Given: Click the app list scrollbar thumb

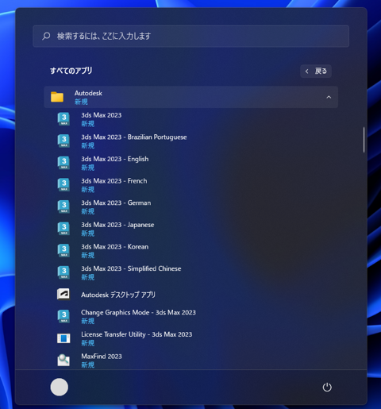Looking at the screenshot, I should click(x=364, y=140).
